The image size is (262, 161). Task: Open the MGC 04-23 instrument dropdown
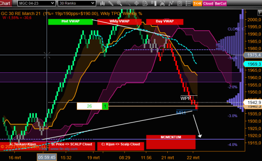pos(36,3)
